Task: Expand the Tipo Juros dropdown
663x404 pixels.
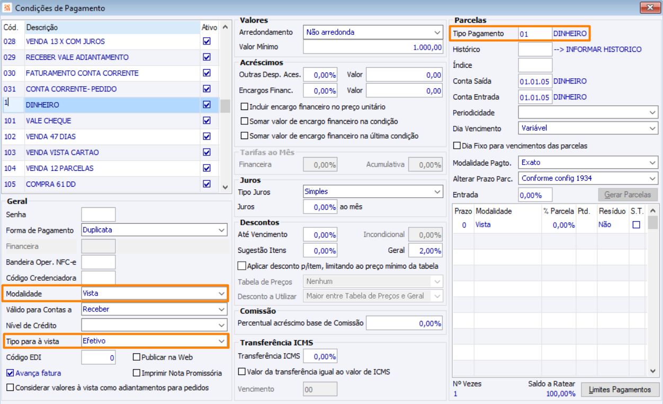Action: click(x=437, y=191)
